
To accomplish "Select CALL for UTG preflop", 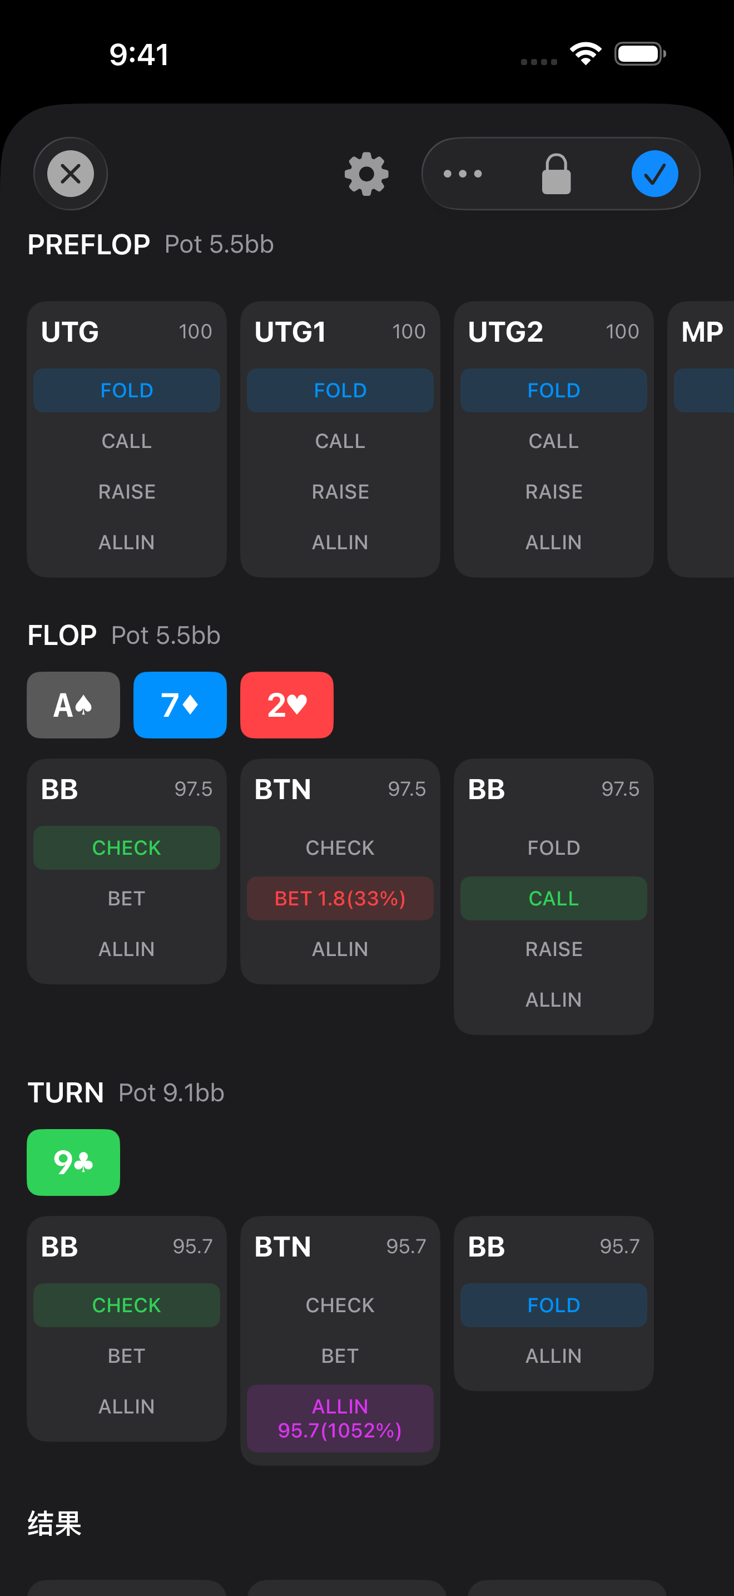I will [x=126, y=441].
